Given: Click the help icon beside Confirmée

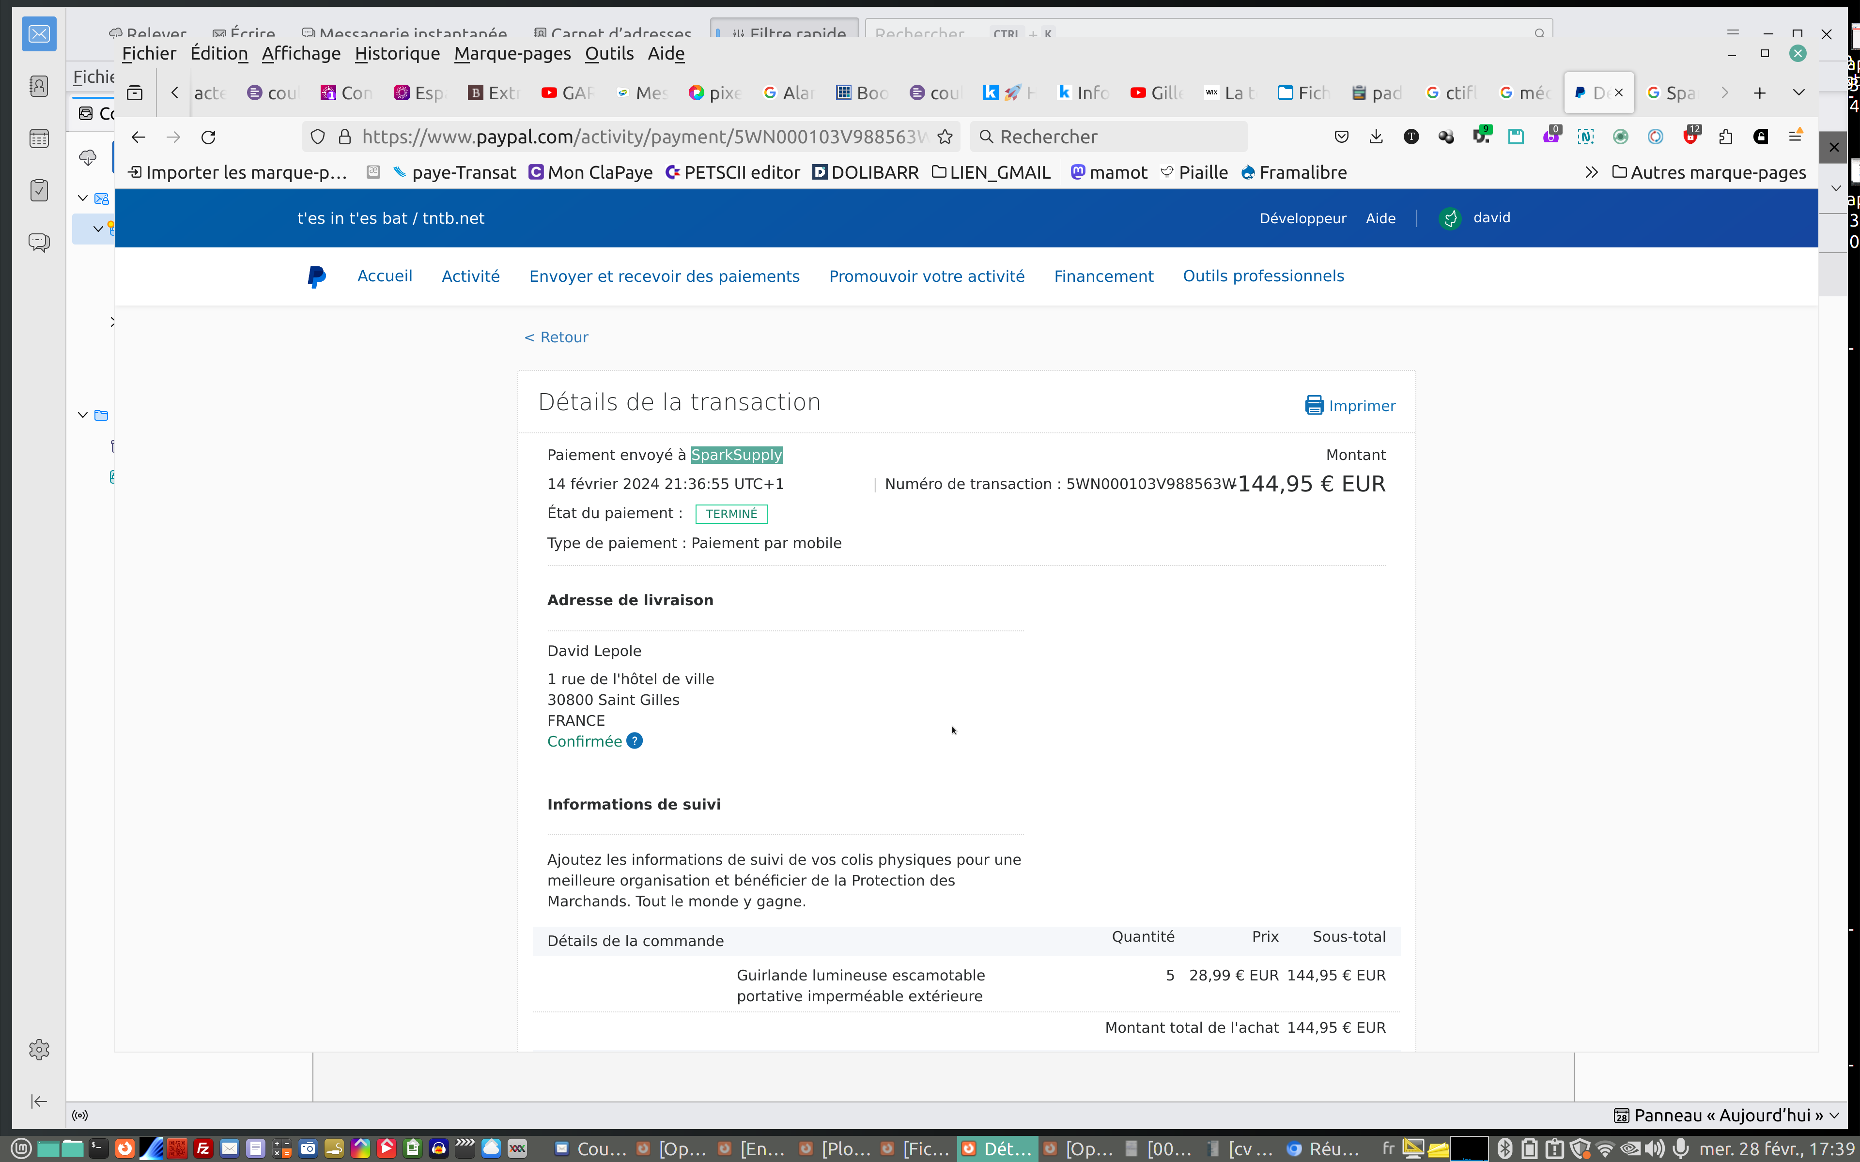Looking at the screenshot, I should [x=634, y=741].
